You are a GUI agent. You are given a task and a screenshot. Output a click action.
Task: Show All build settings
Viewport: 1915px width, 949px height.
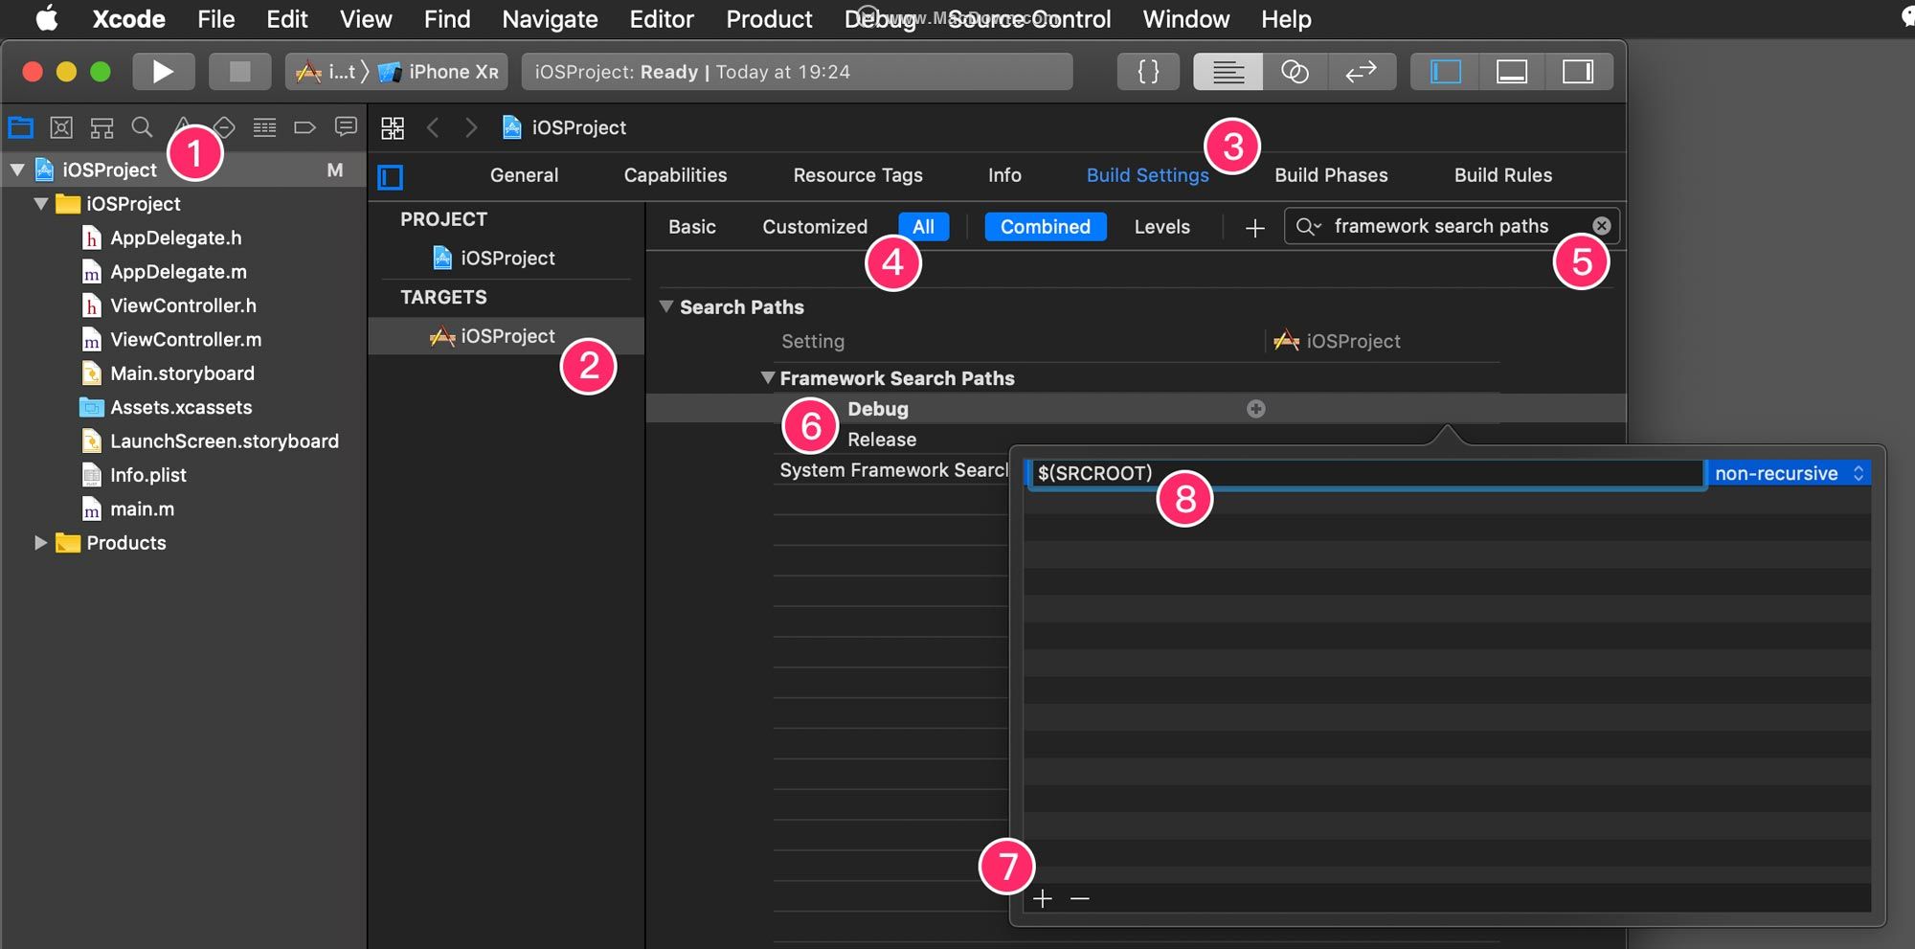point(923,227)
